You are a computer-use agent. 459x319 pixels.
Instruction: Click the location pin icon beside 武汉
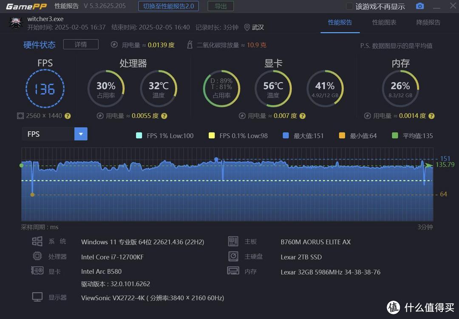point(247,28)
